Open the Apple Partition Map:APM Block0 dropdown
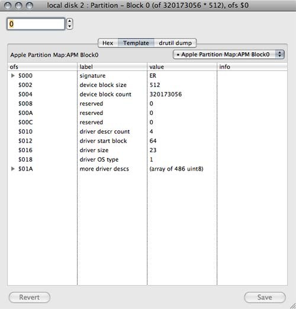 (229, 54)
